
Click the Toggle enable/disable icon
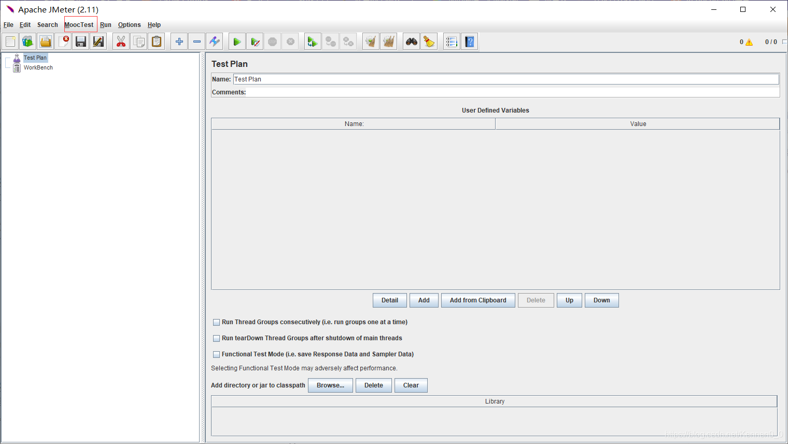215,41
